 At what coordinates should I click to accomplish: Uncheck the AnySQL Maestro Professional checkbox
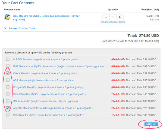[8, 108]
